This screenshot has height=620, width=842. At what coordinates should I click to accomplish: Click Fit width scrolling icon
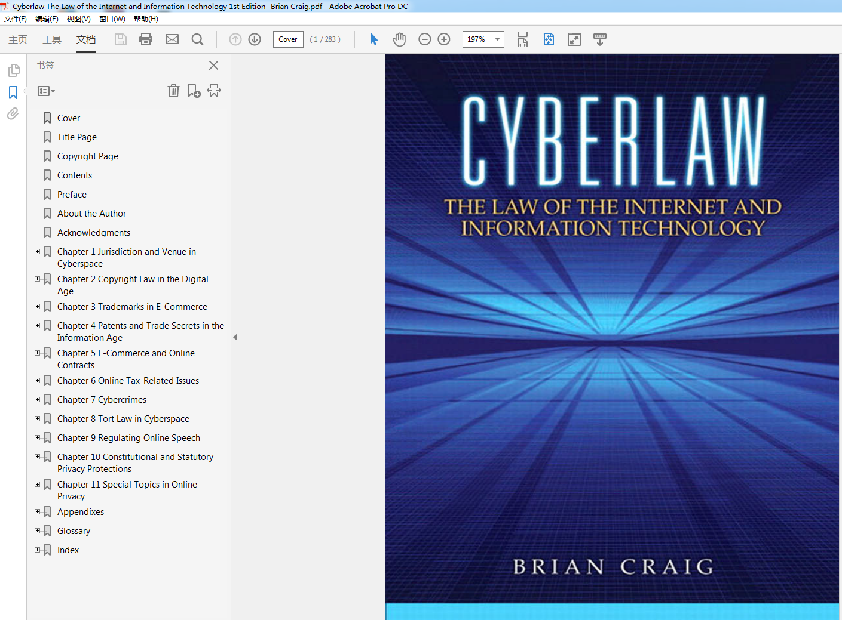522,39
